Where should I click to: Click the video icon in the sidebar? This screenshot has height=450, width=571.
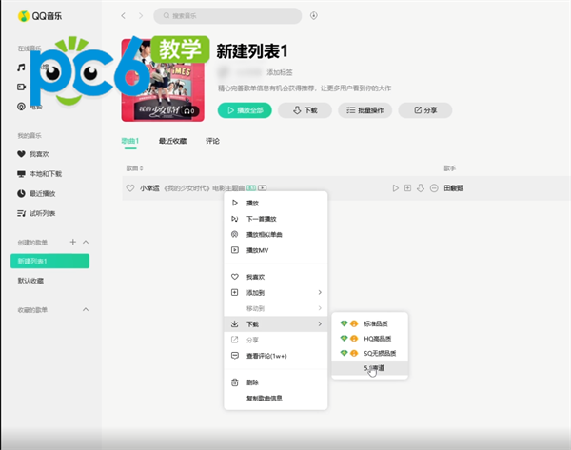[x=21, y=87]
